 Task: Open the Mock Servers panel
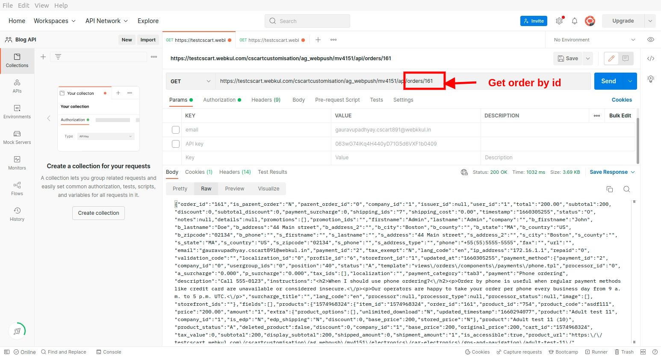(x=17, y=138)
